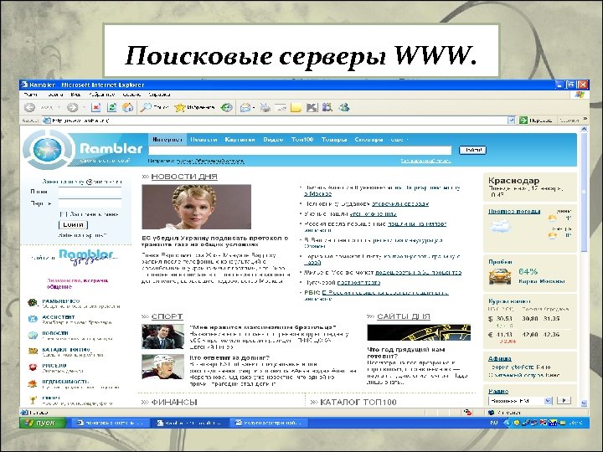
Task: Open the Файл menu
Action: click(x=31, y=95)
